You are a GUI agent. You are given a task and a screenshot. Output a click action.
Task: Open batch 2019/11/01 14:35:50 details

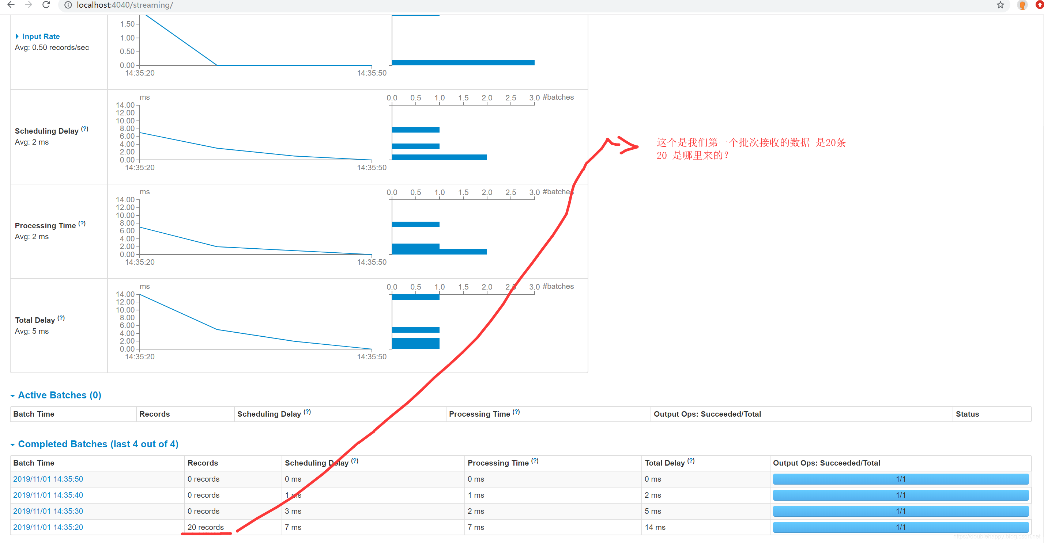click(x=48, y=479)
